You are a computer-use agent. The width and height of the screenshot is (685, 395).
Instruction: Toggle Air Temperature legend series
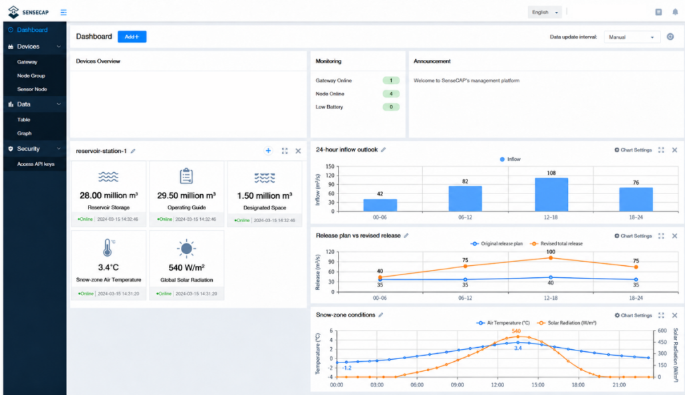tap(503, 323)
